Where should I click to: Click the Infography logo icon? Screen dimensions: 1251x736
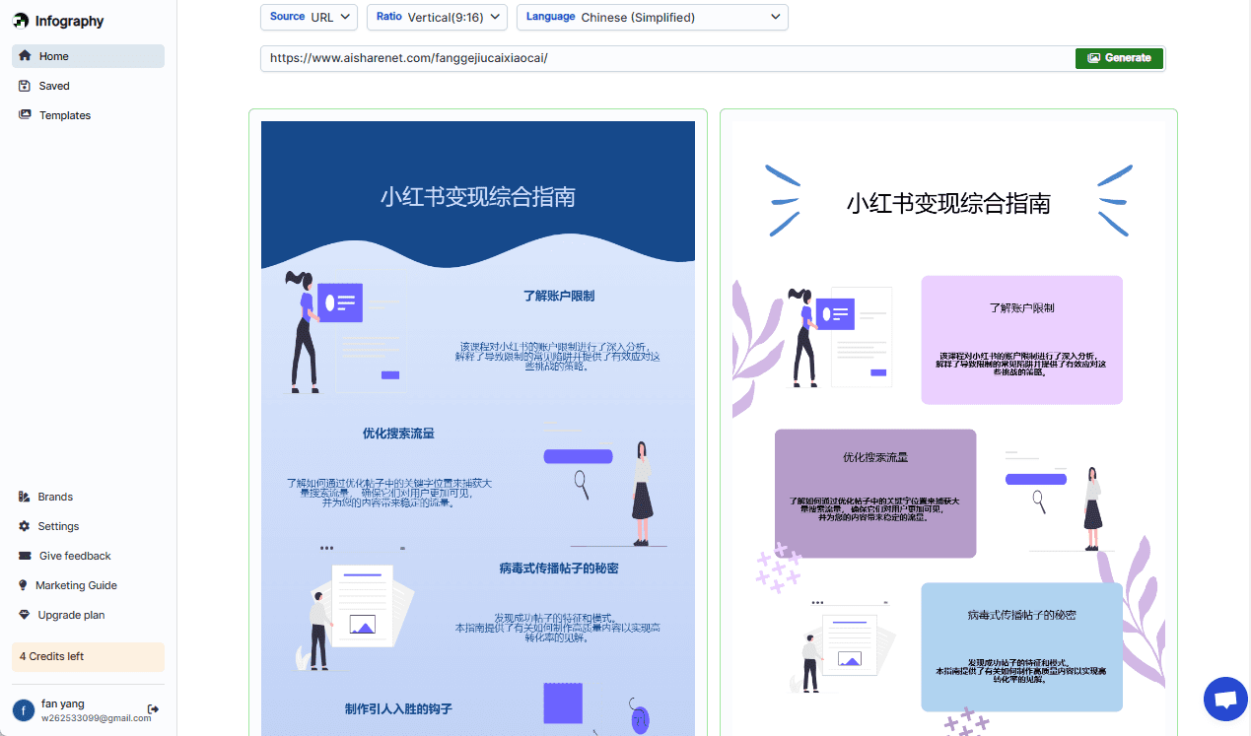[x=21, y=21]
